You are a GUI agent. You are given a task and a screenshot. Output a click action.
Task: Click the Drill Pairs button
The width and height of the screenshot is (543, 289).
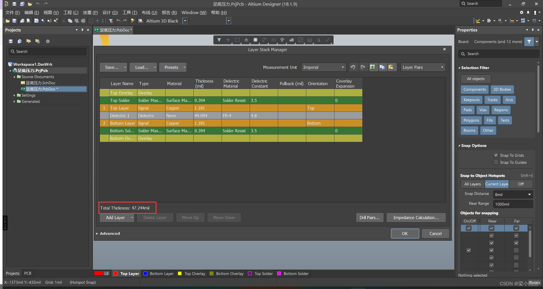[369, 217]
